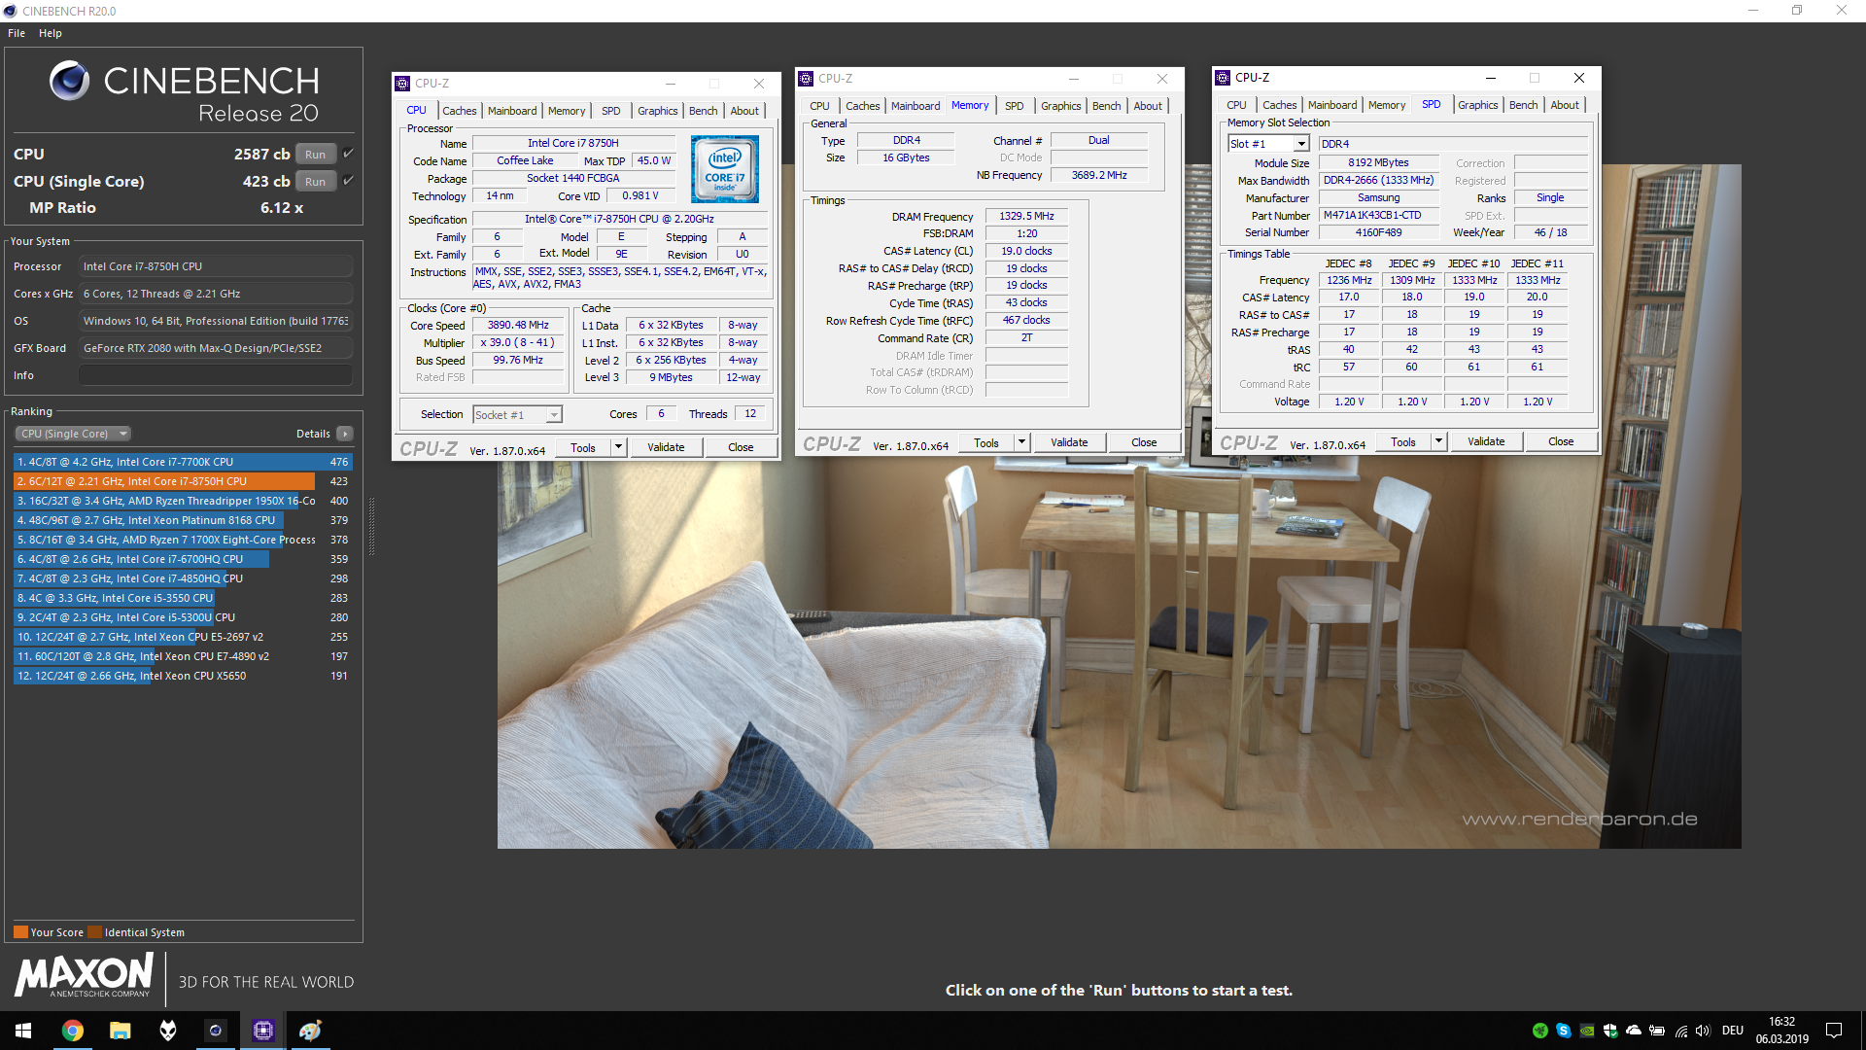The width and height of the screenshot is (1866, 1050).
Task: Open Paint from the taskbar
Action: [310, 1031]
